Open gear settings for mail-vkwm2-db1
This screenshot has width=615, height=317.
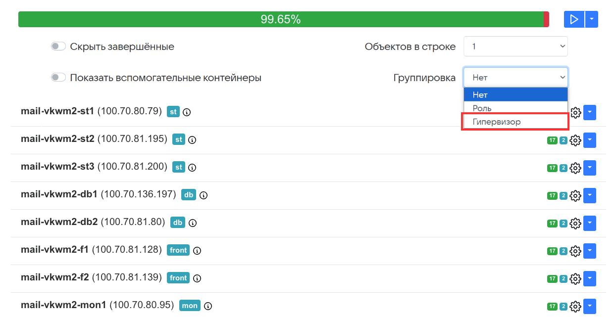coord(575,196)
